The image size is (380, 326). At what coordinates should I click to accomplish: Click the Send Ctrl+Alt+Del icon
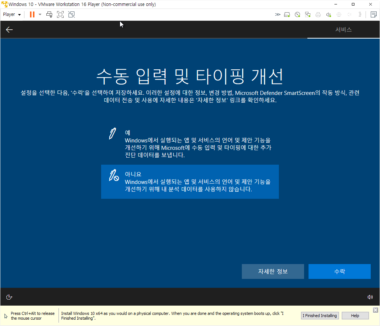click(49, 14)
